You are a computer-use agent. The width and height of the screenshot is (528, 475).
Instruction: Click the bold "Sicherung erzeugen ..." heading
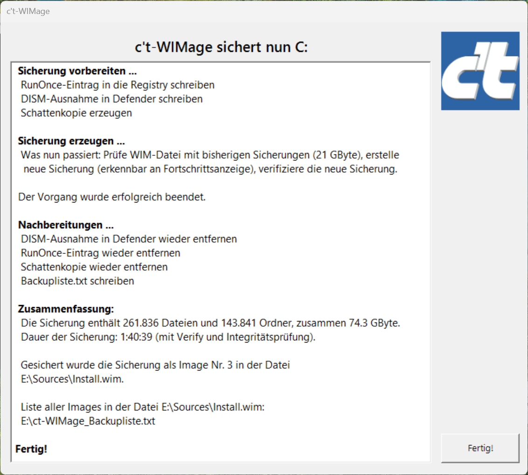pyautogui.click(x=71, y=141)
